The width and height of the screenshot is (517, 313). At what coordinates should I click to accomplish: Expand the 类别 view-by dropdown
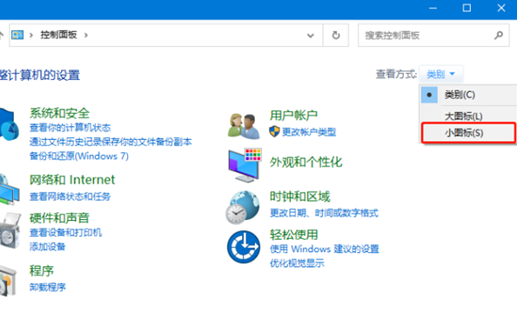440,74
